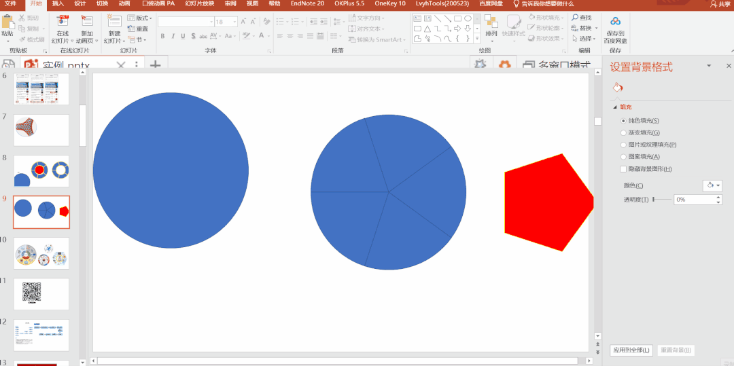Select slide 11 QR code thumbnail
734x366 pixels.
click(x=41, y=294)
